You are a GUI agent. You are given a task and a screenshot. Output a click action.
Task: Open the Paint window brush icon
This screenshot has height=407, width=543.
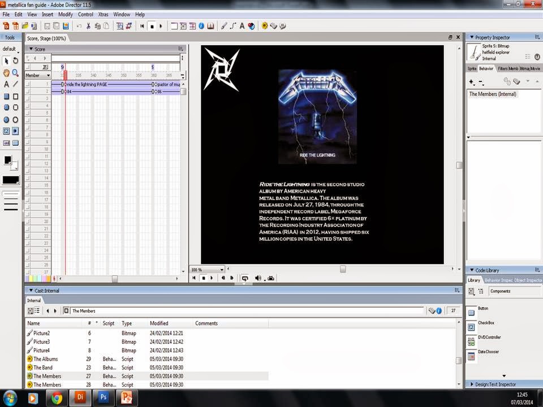pos(224,26)
